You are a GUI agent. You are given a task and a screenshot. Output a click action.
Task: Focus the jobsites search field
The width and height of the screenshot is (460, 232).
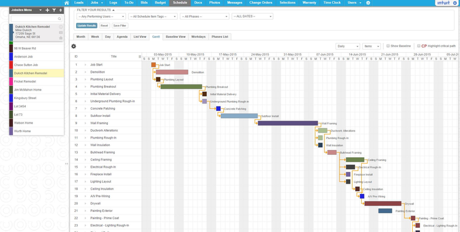[x=36, y=19]
